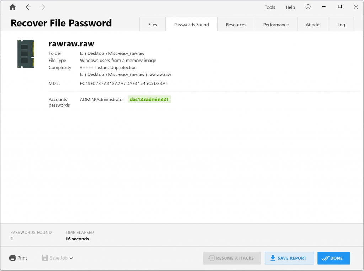
Task: Click the Resume Attacks button
Action: click(x=232, y=258)
